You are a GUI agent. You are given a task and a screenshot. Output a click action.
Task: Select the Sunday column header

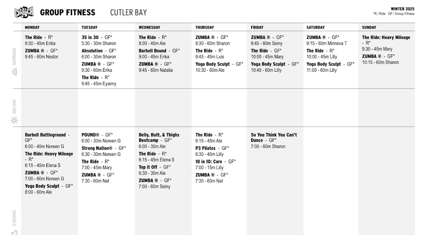coord(369,28)
